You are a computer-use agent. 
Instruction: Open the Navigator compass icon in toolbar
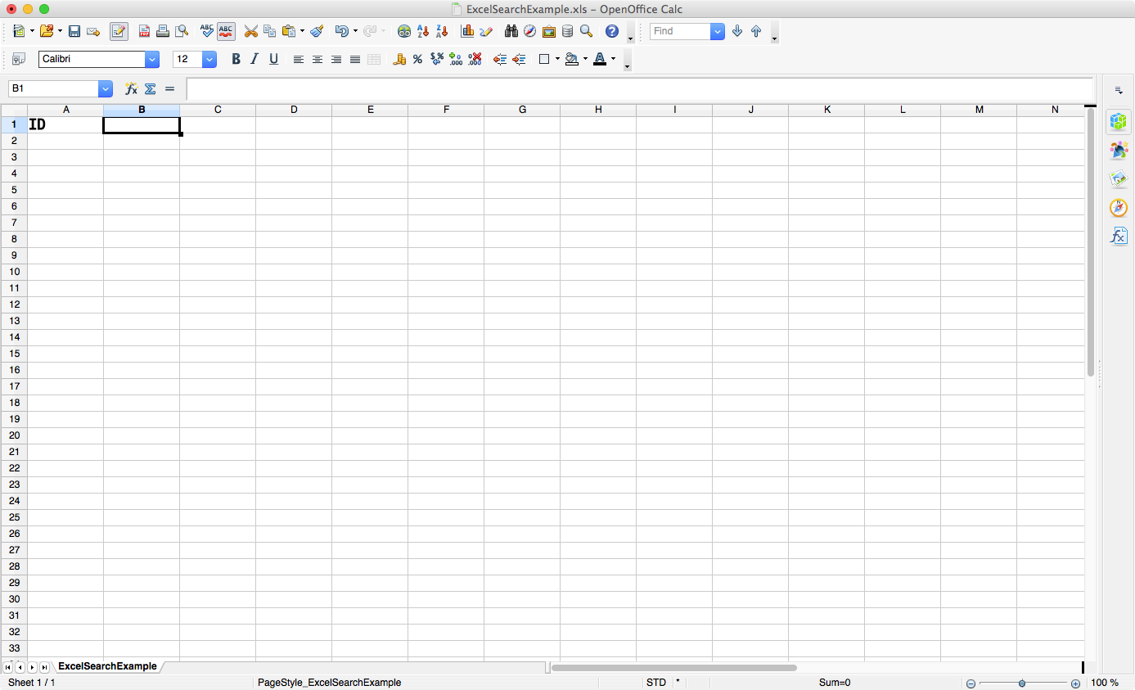[x=530, y=31]
